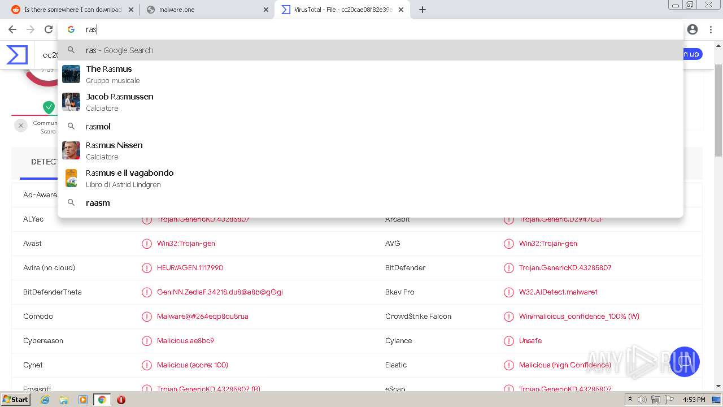
Task: Select 'ras - Google Search' suggestion
Action: [x=370, y=50]
